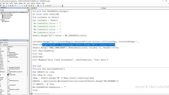The height and width of the screenshot is (95, 169).
Task: Run the macro with the play icon
Action: point(20,6)
